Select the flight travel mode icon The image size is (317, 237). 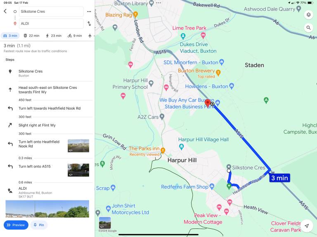[x=90, y=36]
